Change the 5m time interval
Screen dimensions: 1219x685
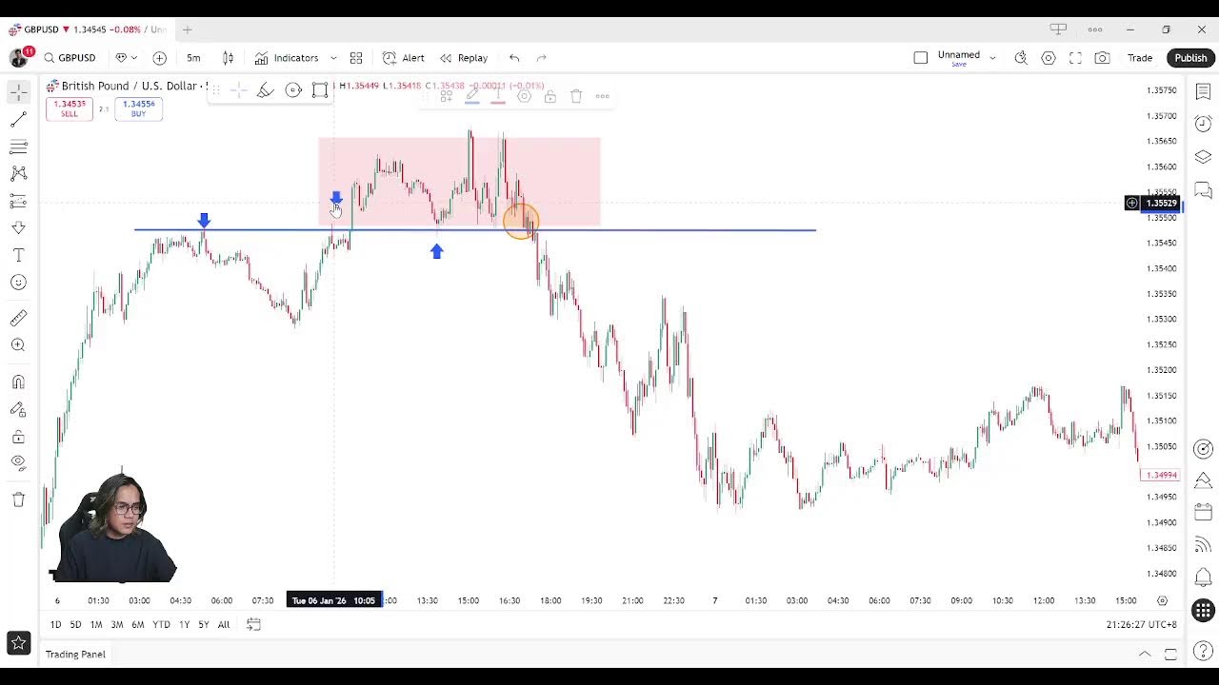193,58
